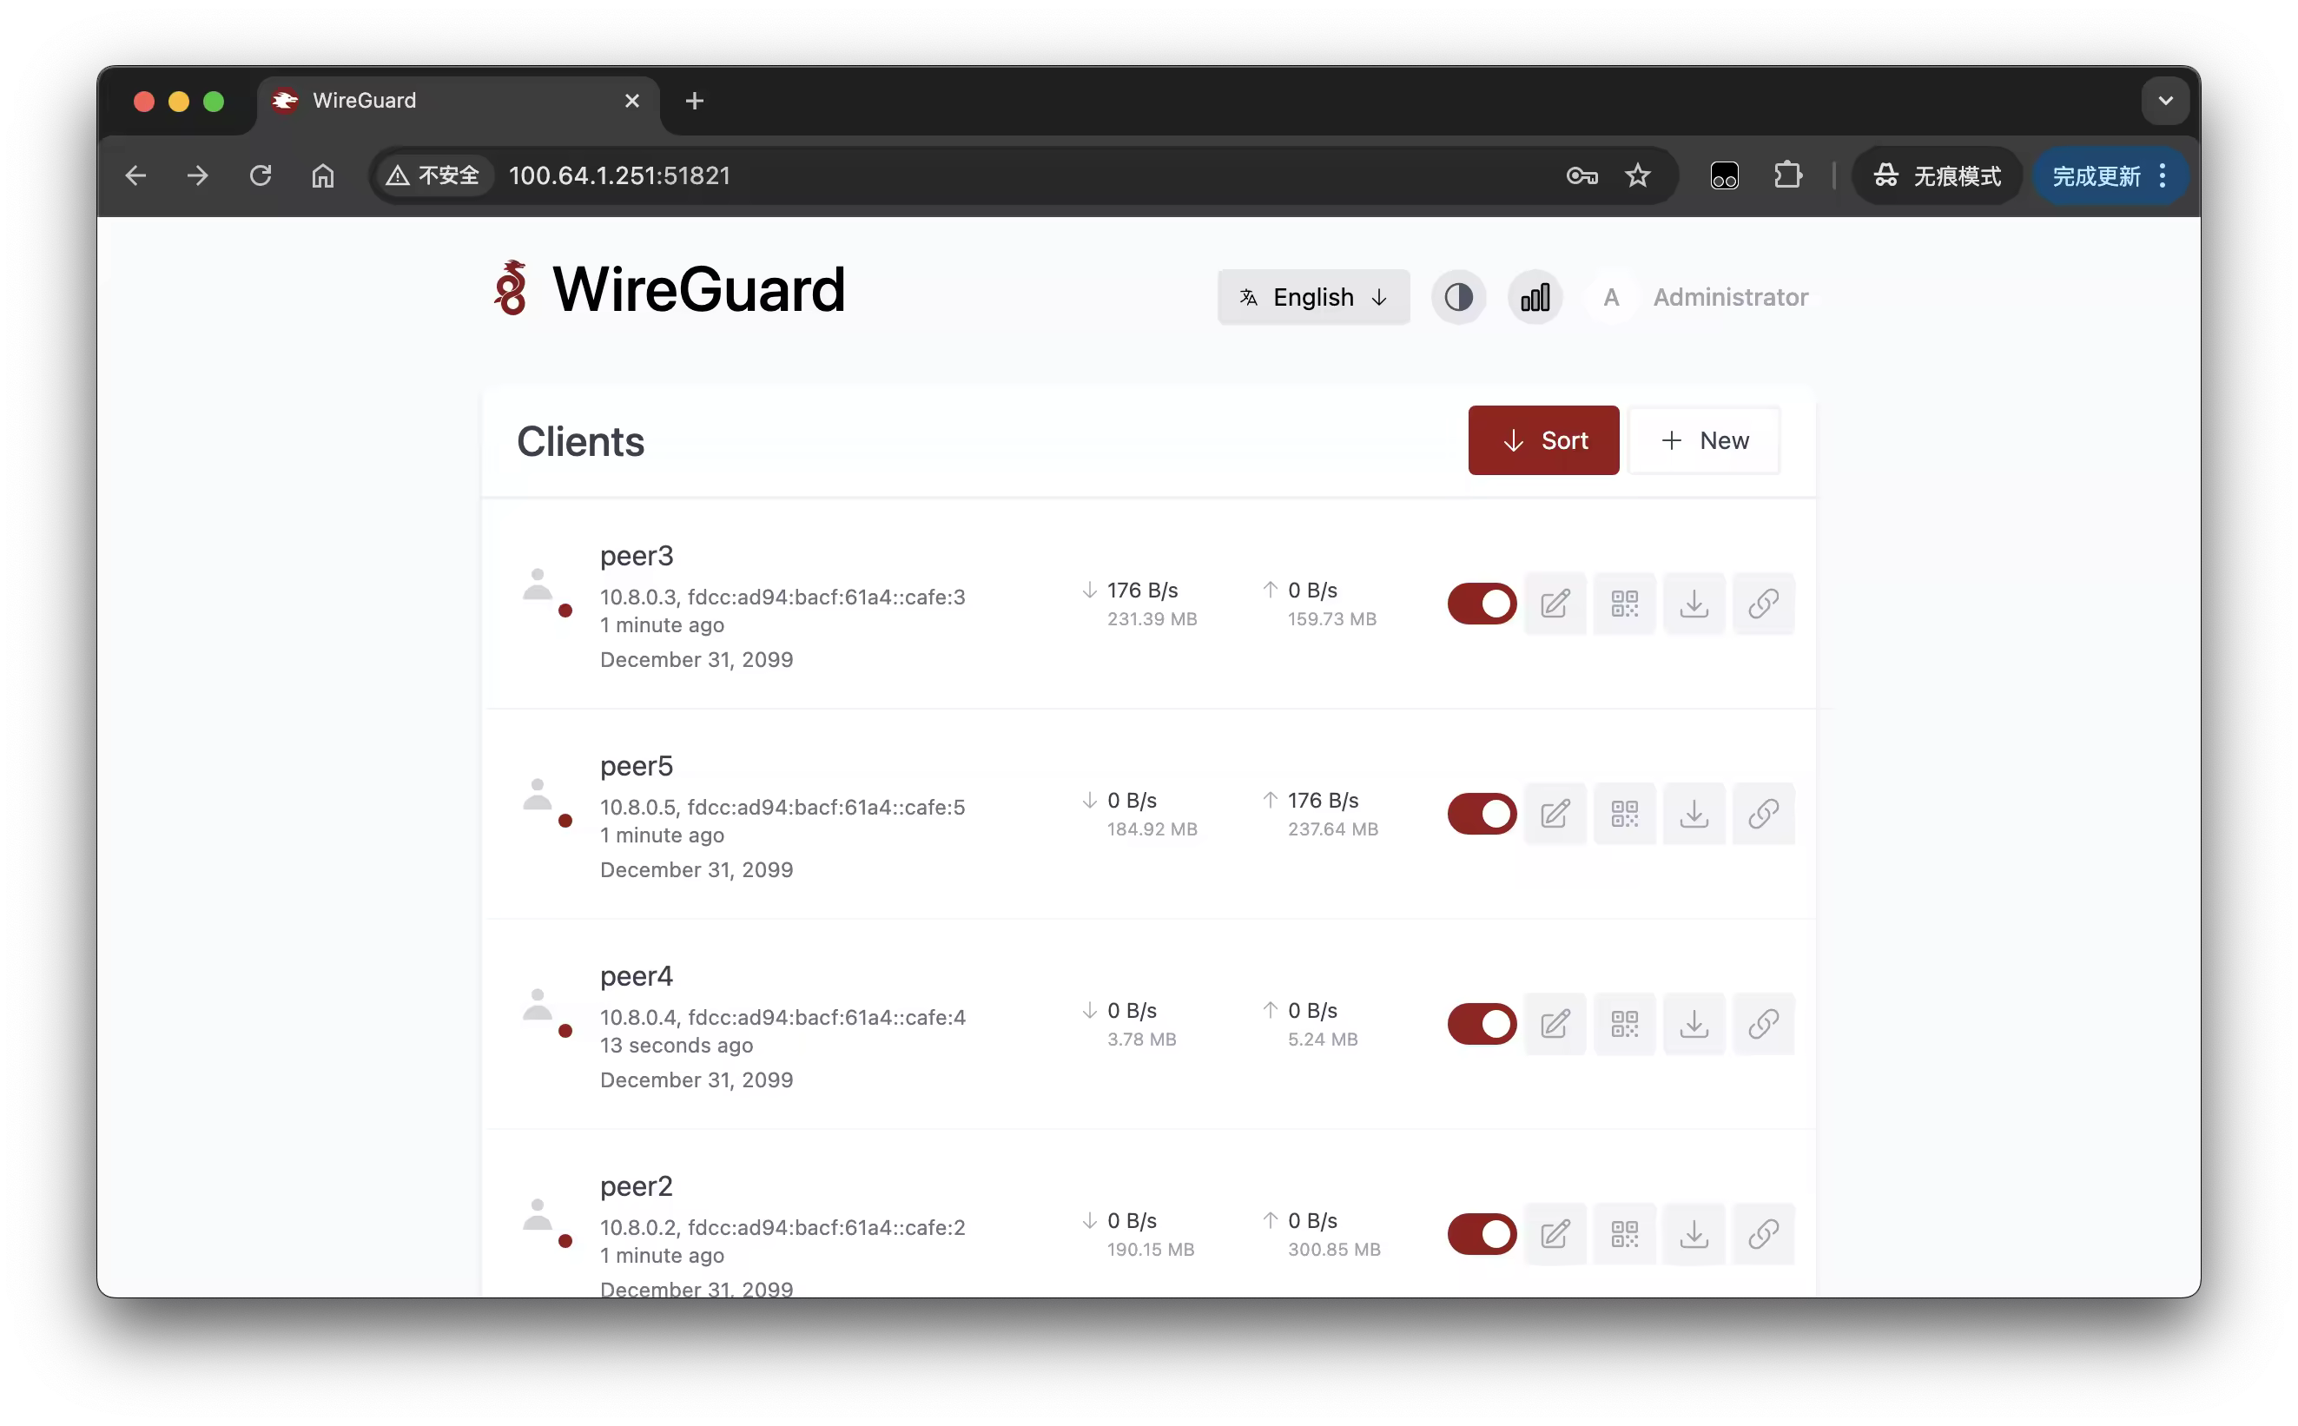
Task: Click peer2 upload total 300.85 MB
Action: coord(1333,1251)
